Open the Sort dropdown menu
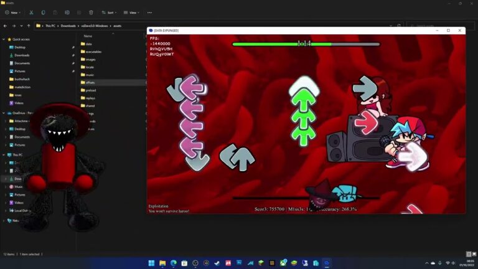This screenshot has height=269, width=478. click(x=109, y=12)
